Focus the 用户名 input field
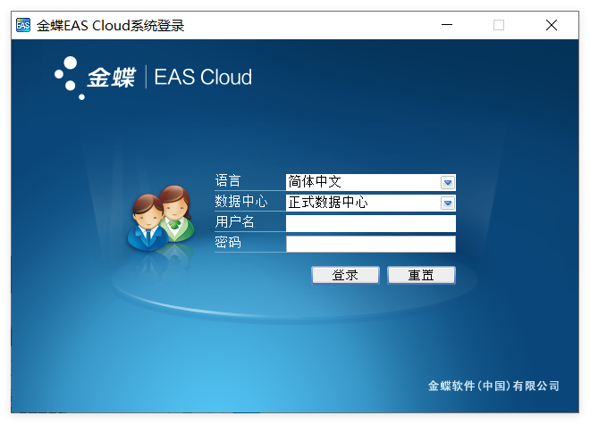Screen dimensions: 590x424 pos(371,224)
